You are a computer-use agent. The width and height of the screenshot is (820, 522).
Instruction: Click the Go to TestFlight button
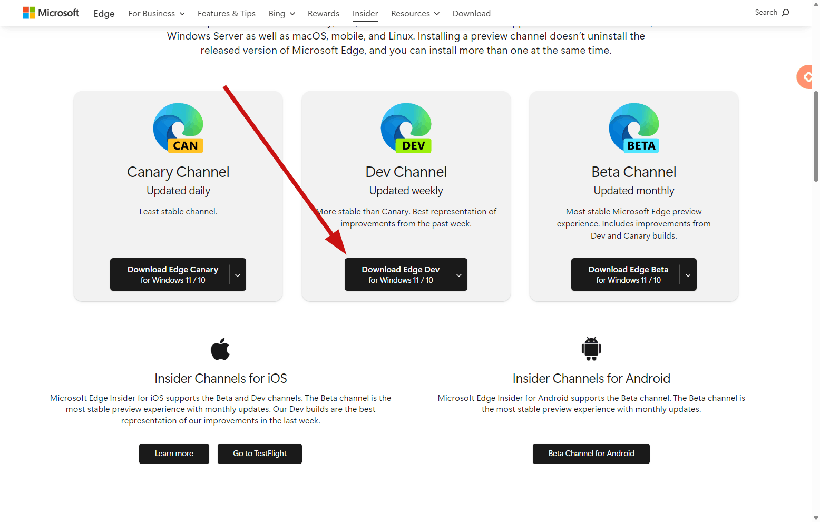(x=260, y=454)
